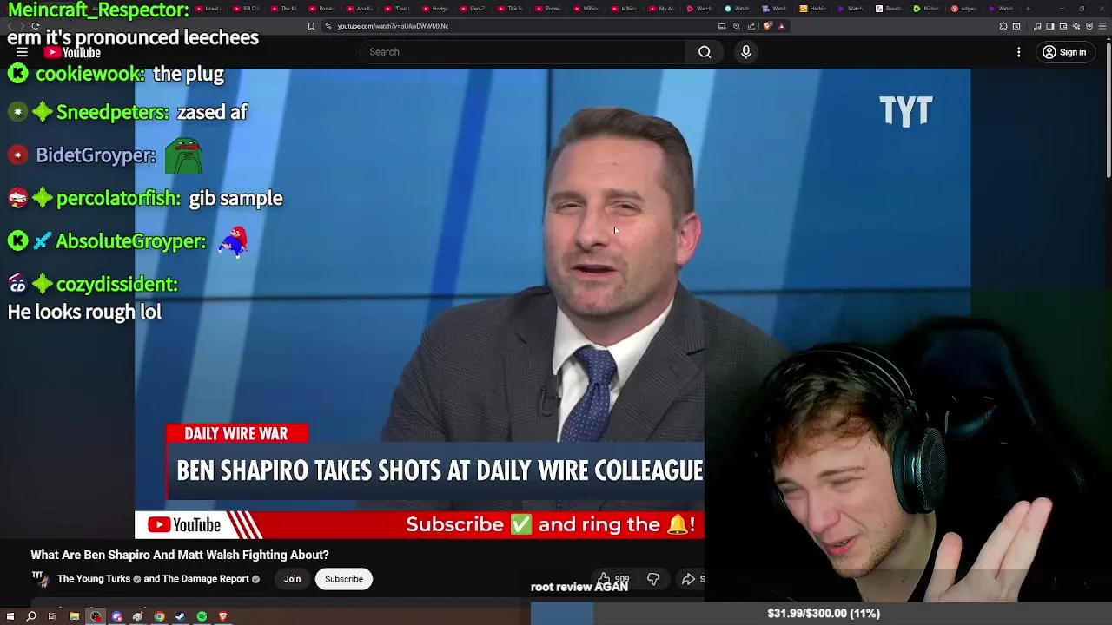This screenshot has height=625, width=1112.
Task: Open OBS Studio from taskbar
Action: tap(96, 616)
